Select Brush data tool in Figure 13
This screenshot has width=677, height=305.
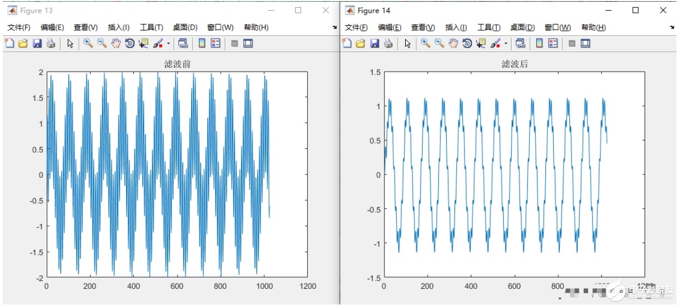click(158, 43)
